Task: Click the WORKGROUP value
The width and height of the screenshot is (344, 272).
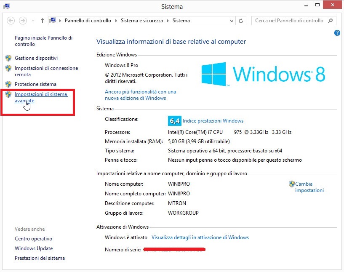Action: (183, 213)
